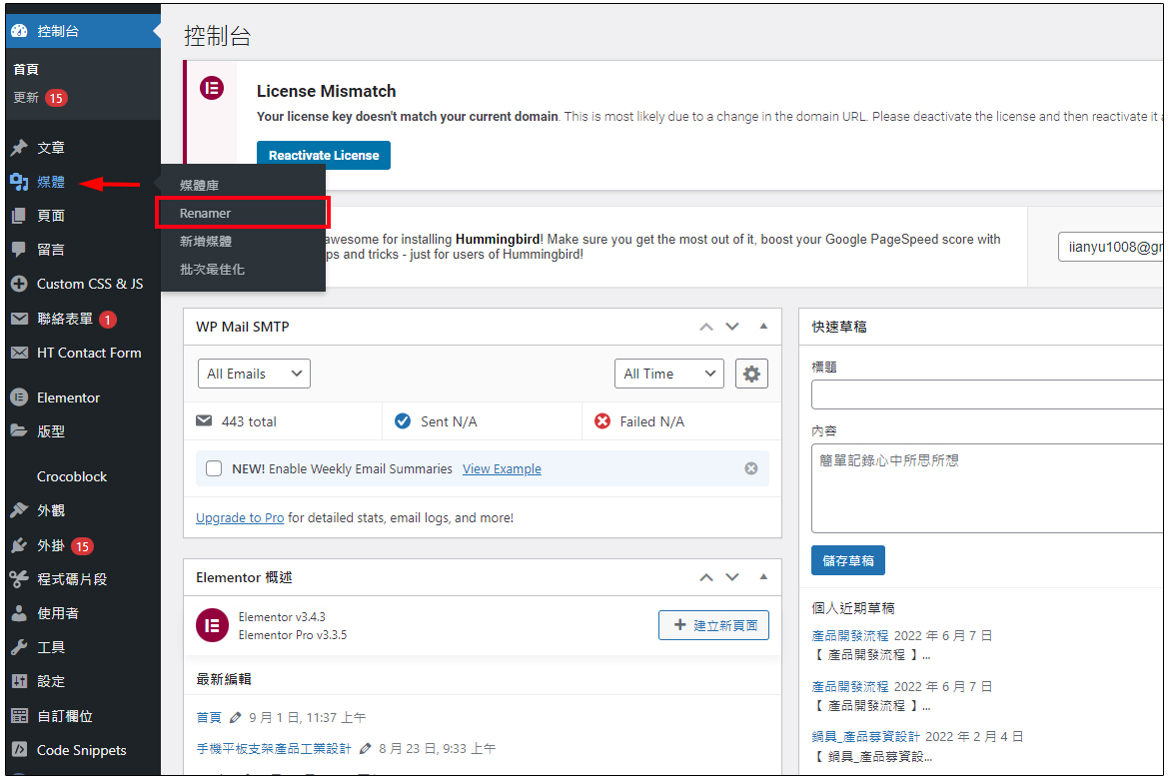Click the envelope icon beside 聯絡表單
The image size is (1169, 779).
[x=19, y=319]
